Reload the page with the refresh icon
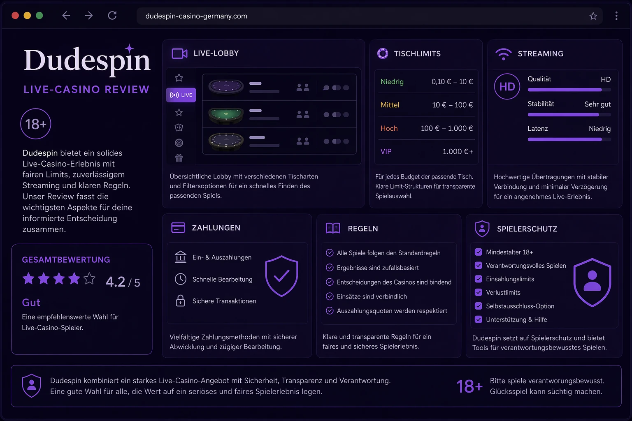 (112, 16)
